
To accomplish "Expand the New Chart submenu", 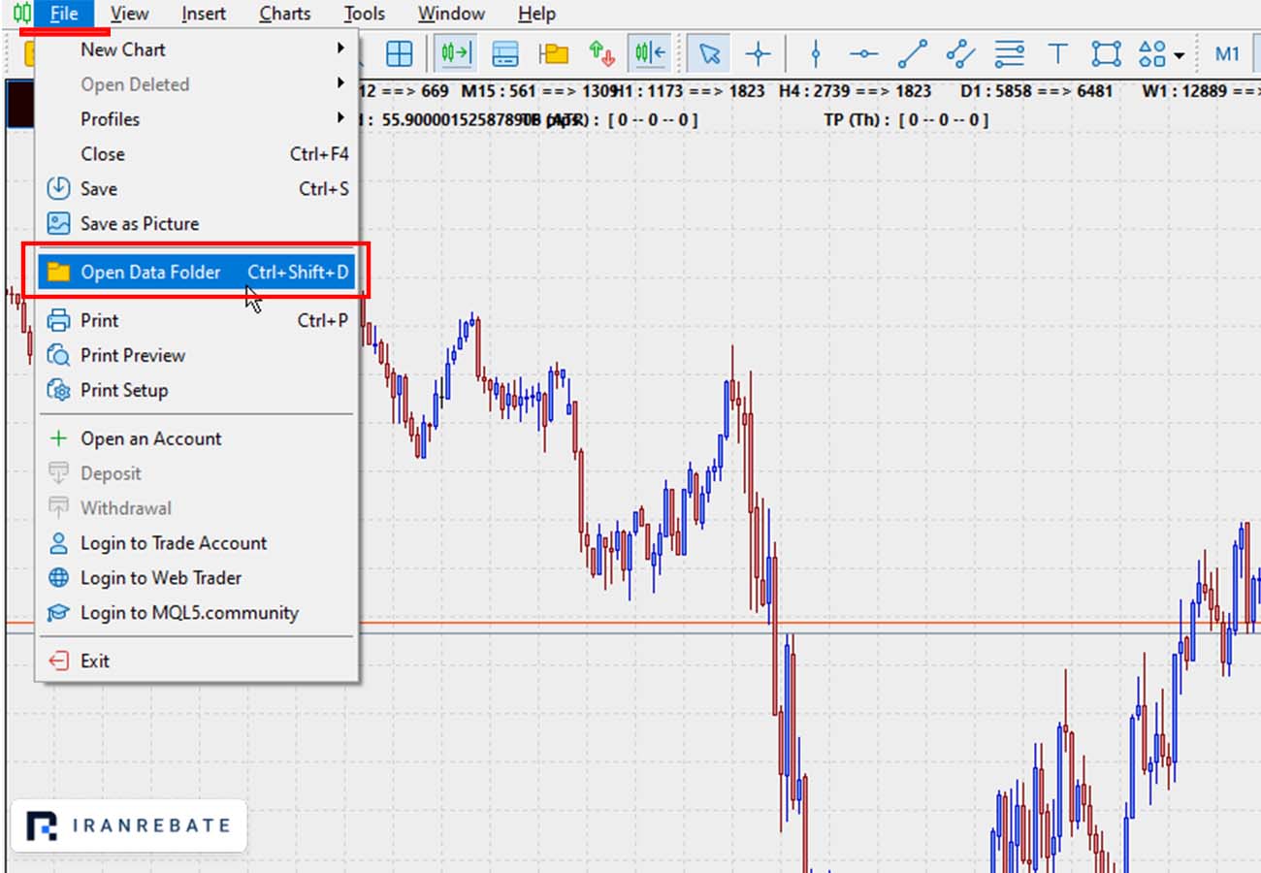I will pos(197,49).
